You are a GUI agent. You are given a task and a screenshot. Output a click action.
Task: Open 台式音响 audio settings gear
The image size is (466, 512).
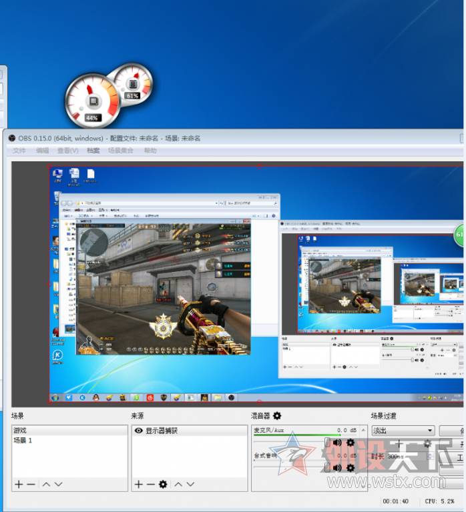pos(351,467)
